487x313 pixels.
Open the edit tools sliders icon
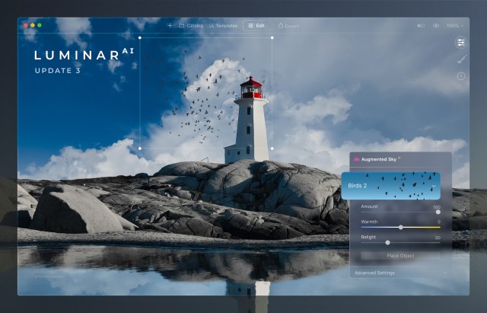[460, 42]
